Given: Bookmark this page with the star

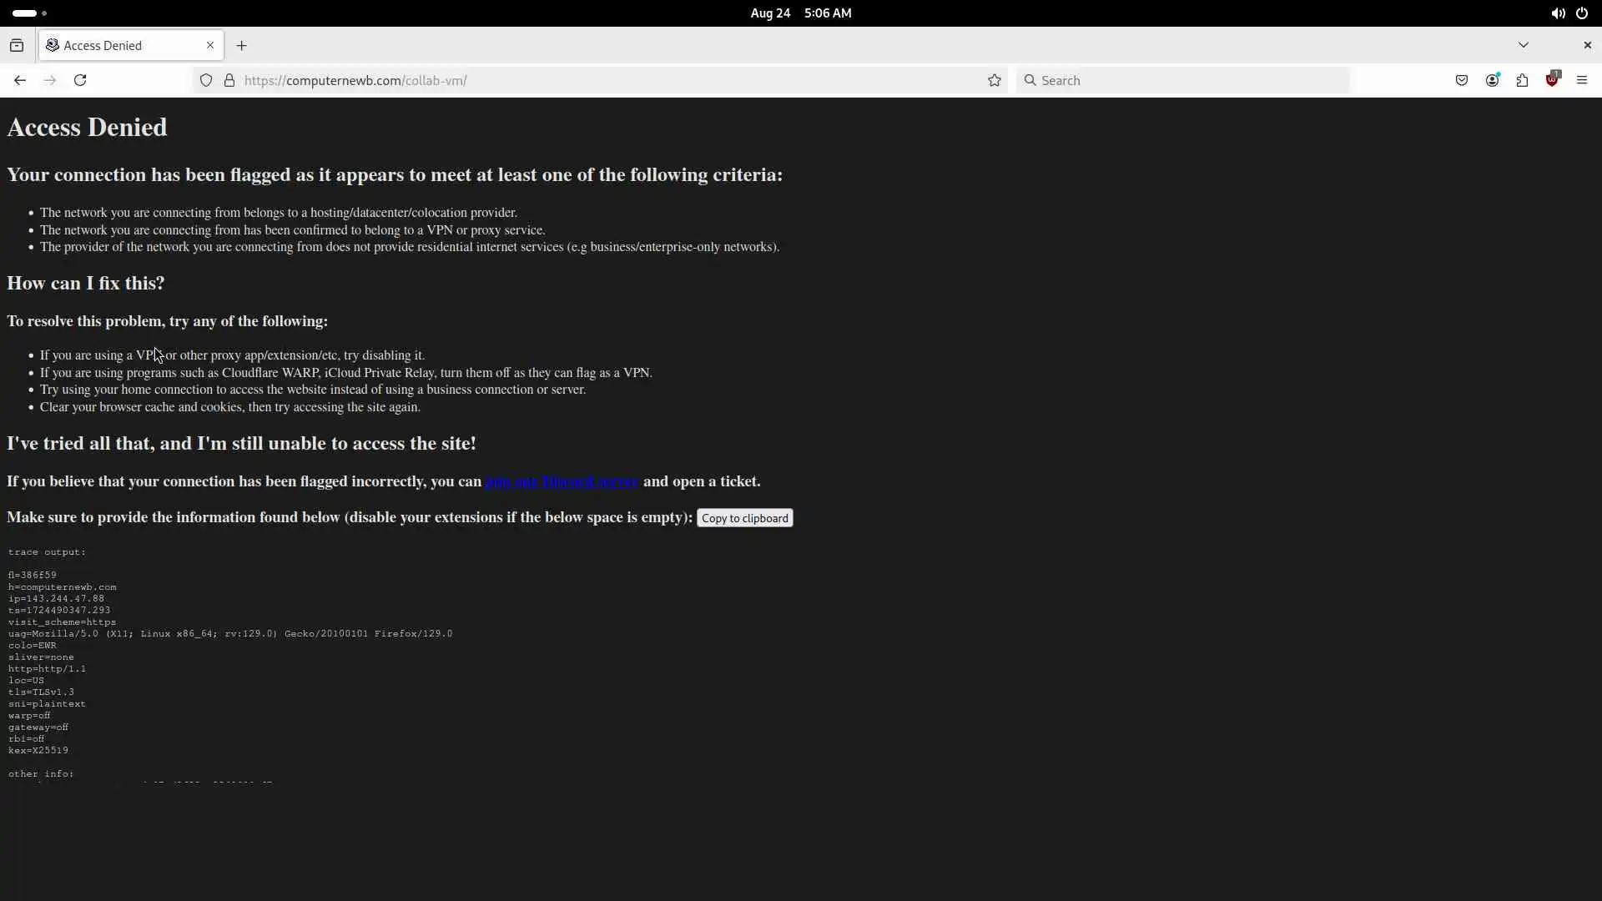Looking at the screenshot, I should (994, 80).
